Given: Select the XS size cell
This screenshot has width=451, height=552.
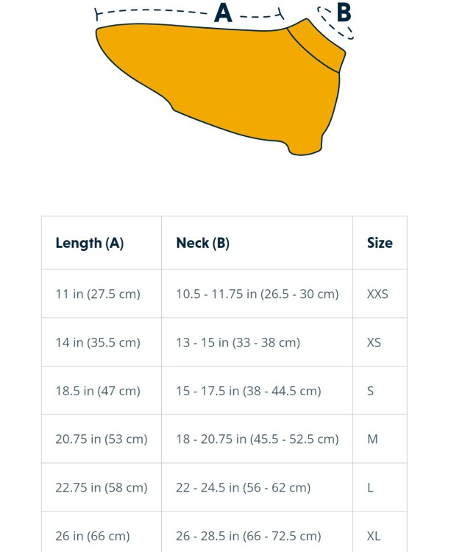Looking at the screenshot, I should tap(380, 342).
